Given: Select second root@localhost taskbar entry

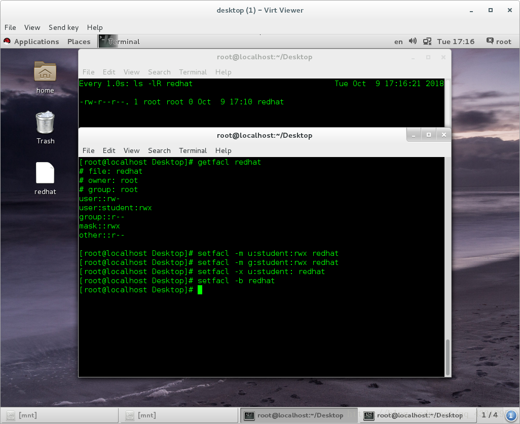Looking at the screenshot, I should tap(418, 415).
